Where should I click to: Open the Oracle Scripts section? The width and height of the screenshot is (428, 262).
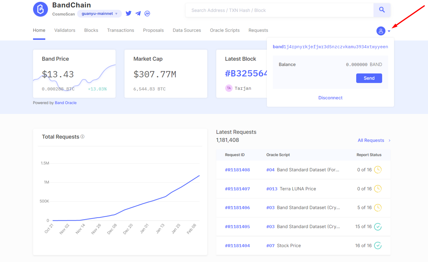[224, 30]
